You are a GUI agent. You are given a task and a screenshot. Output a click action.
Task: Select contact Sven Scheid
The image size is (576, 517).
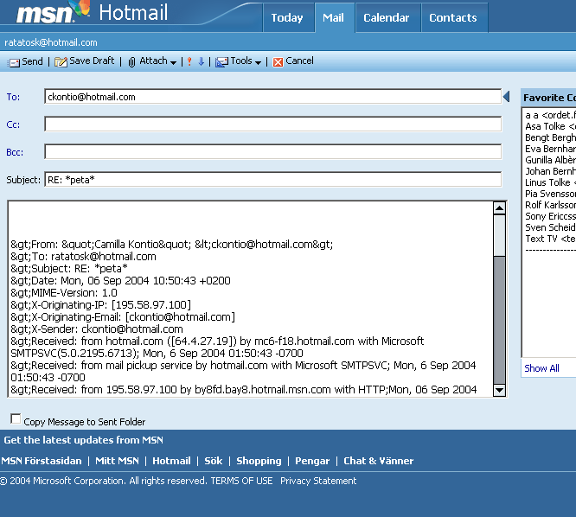(x=550, y=227)
